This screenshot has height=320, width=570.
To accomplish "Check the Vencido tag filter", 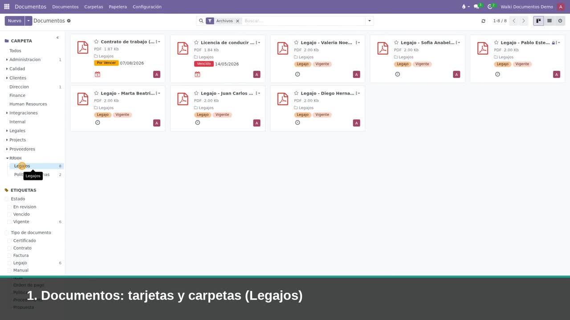I will click(9, 214).
